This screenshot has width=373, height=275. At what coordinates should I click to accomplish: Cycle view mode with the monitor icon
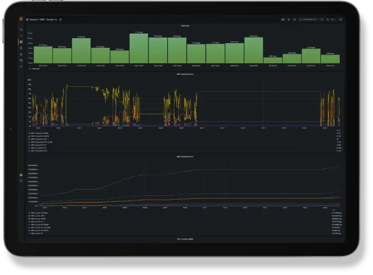coord(341,19)
